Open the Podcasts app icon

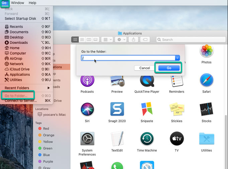(87, 81)
